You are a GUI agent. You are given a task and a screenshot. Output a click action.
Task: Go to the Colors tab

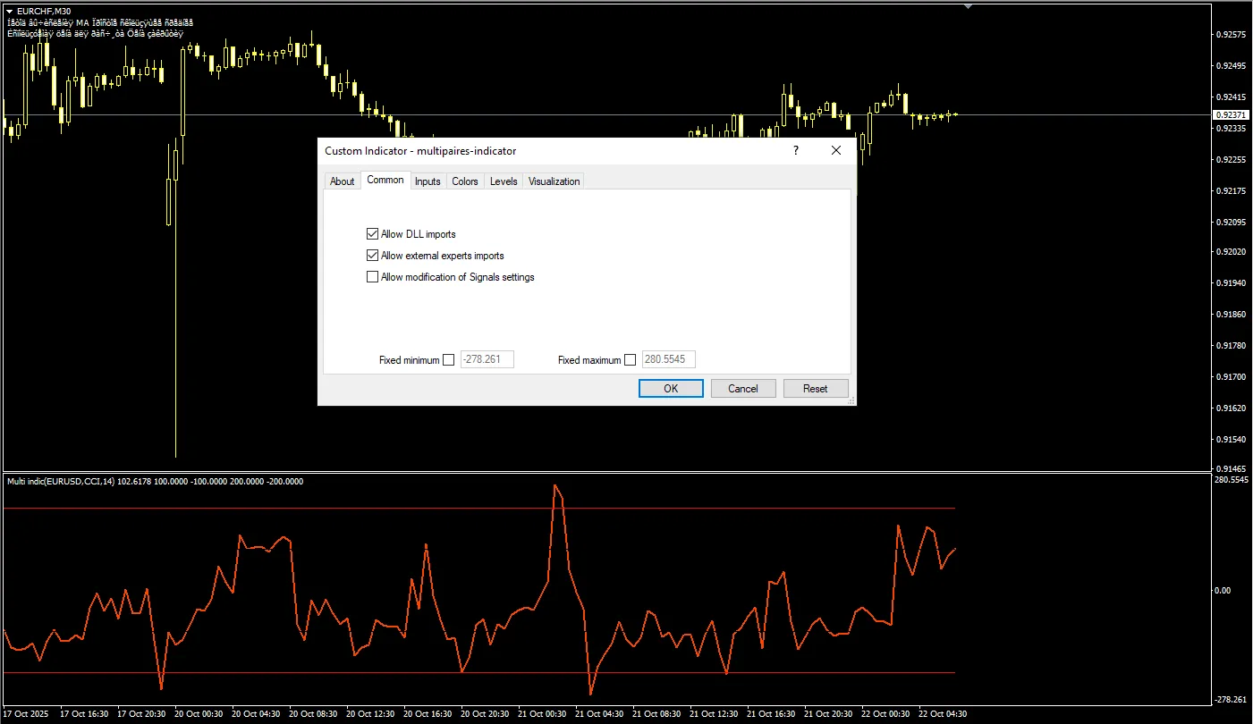pyautogui.click(x=465, y=181)
